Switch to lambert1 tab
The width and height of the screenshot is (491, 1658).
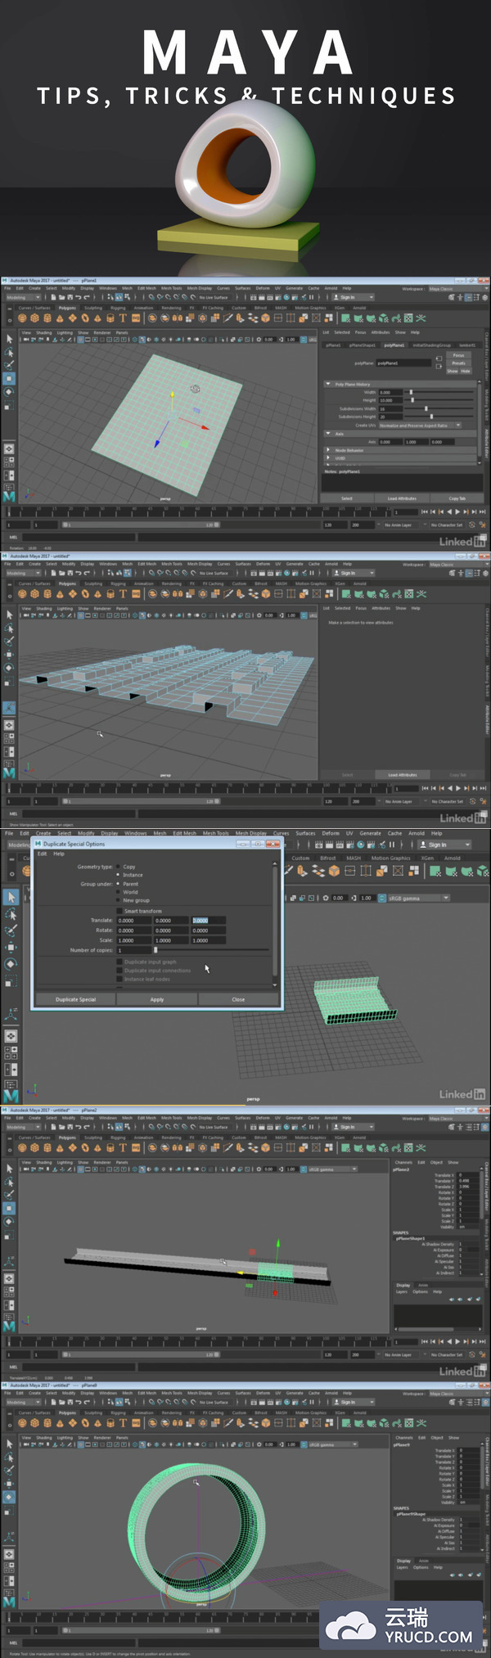click(x=467, y=345)
